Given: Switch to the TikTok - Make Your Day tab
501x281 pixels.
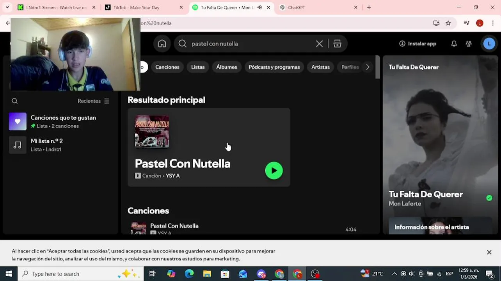Looking at the screenshot, I should point(144,7).
